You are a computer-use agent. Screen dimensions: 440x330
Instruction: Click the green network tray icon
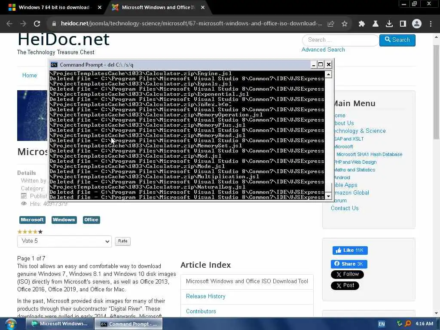pos(399,324)
